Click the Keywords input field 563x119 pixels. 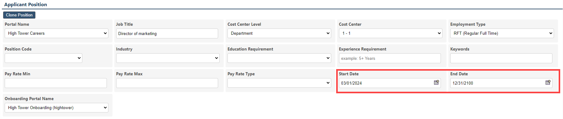[501, 58]
